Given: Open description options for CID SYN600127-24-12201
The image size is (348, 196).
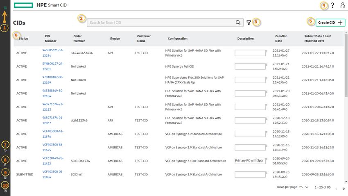Looking at the screenshot, I should [267, 65].
